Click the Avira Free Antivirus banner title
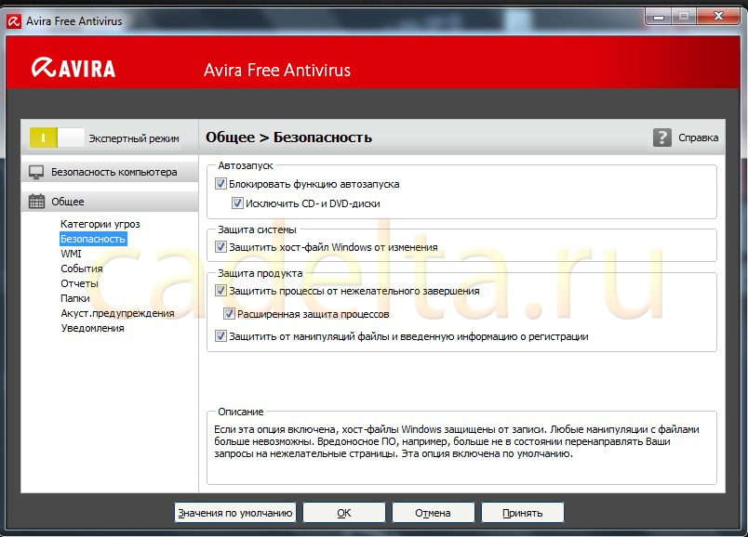Image resolution: width=748 pixels, height=537 pixels. point(277,70)
